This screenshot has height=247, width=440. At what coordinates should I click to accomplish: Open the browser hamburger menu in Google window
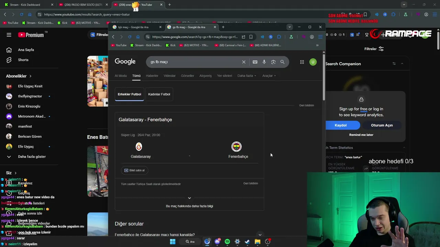(320, 37)
